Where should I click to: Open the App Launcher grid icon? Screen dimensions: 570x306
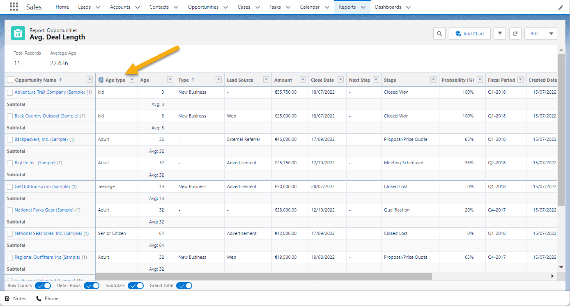point(14,7)
